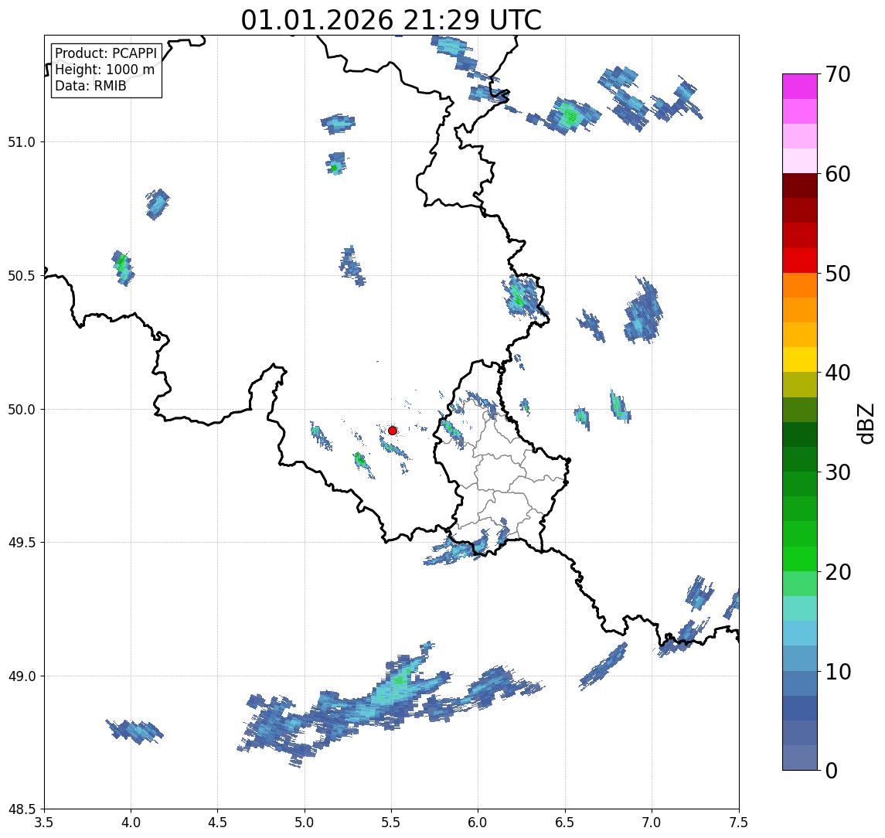Click the red station marker dot
885x838 pixels.
pyautogui.click(x=393, y=431)
